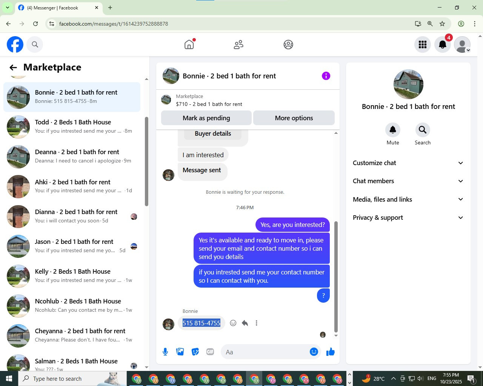Image resolution: width=483 pixels, height=386 pixels.
Task: Click the taskbar Type here to search box
Action: 72,378
